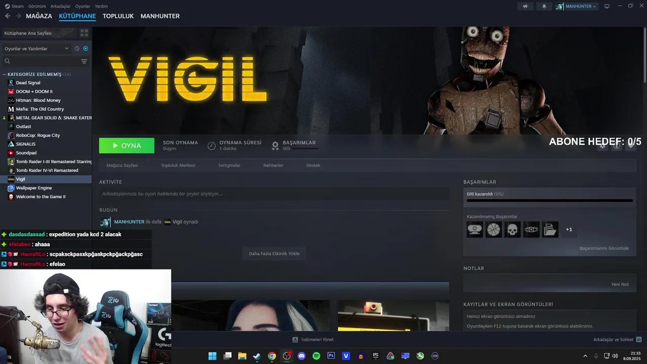Open first locked achievement icon
This screenshot has width=647, height=364.
click(475, 230)
